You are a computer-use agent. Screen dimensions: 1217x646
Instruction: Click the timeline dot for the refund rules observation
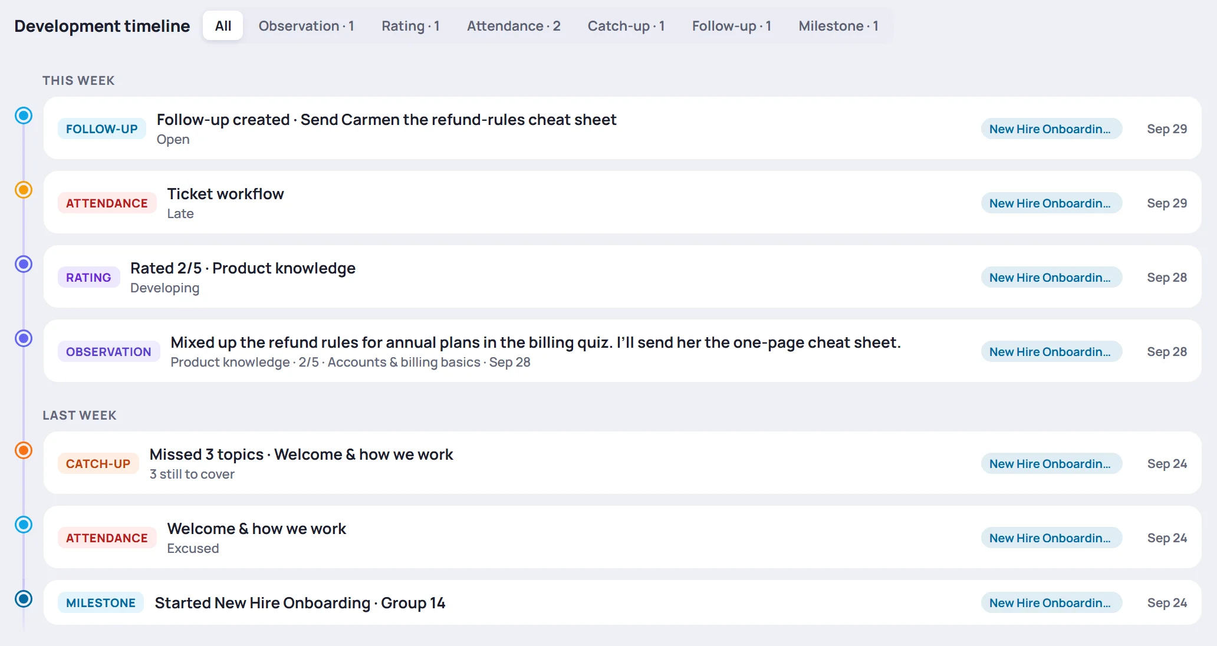[x=24, y=338]
